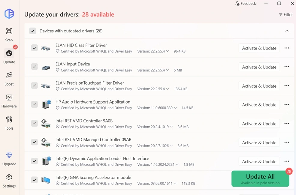Activate & Update Intel RST VMD Managed Controller
Viewport: 296px width, 195px height.
[x=259, y=142]
